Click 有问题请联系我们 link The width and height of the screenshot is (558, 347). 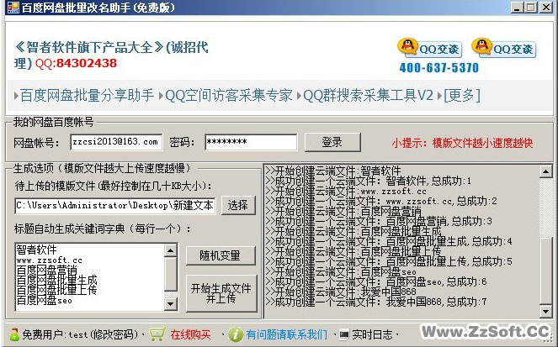[286, 334]
